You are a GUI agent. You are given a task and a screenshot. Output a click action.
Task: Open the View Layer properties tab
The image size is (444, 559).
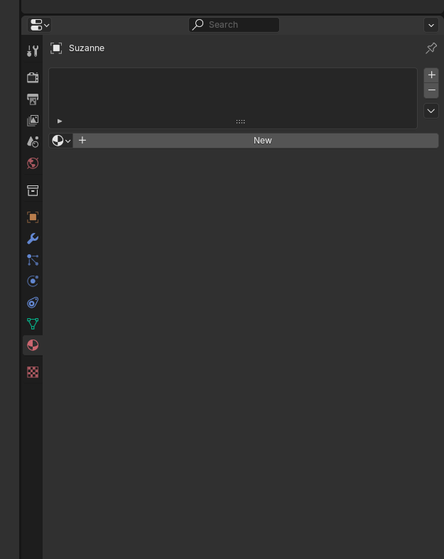coord(33,120)
